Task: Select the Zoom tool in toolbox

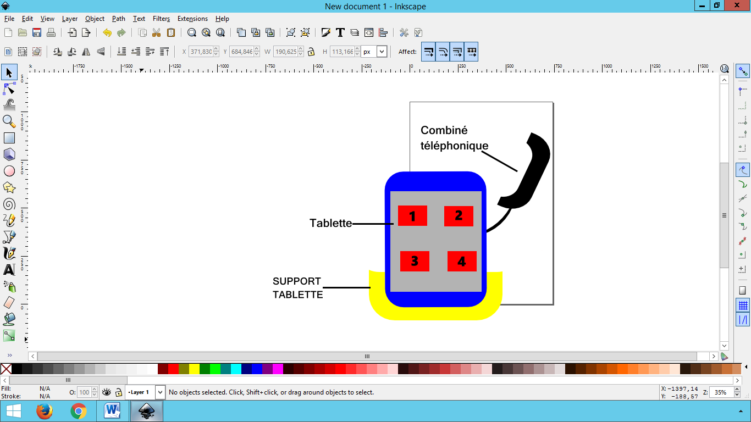Action: 9,121
